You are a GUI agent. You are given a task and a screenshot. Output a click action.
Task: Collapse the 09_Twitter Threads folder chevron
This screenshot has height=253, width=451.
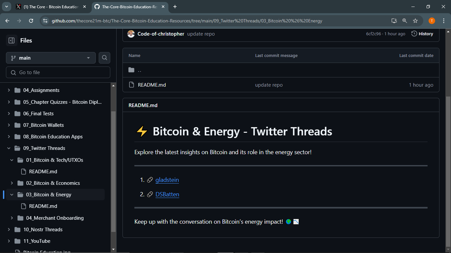[9, 148]
